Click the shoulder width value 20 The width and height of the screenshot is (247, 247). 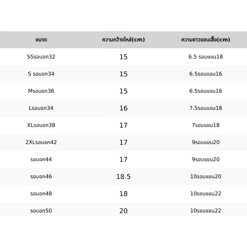click(124, 211)
